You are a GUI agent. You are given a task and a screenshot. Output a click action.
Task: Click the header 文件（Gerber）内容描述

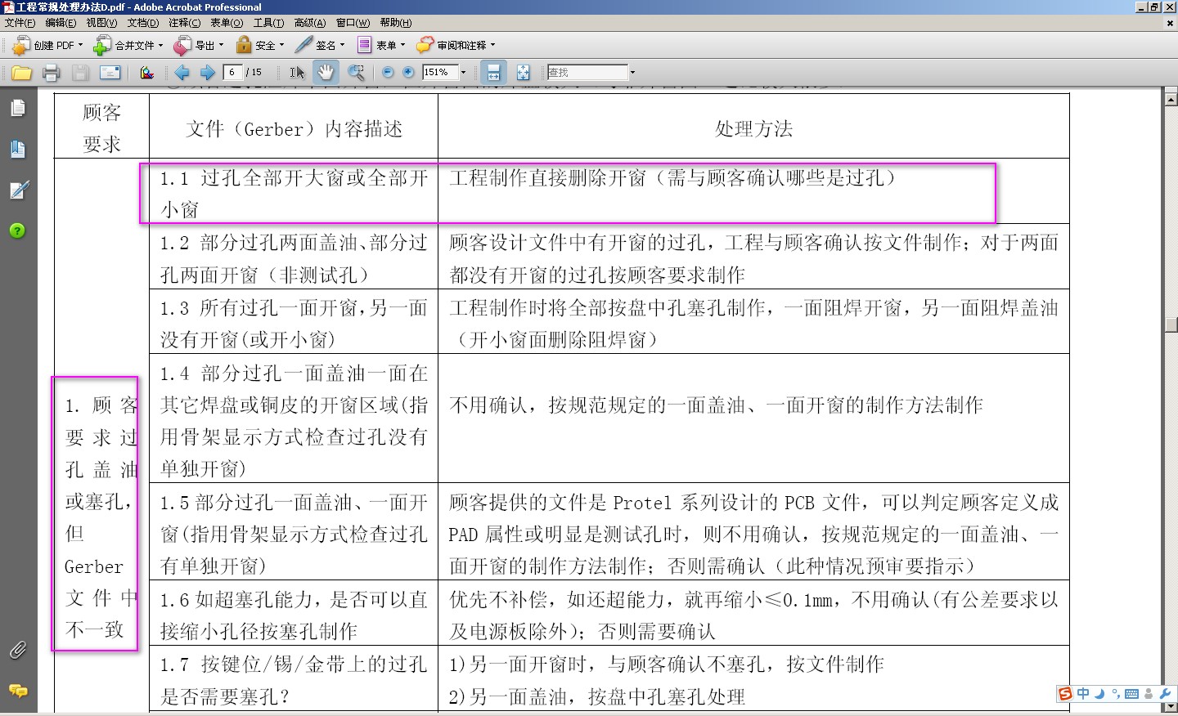294,129
